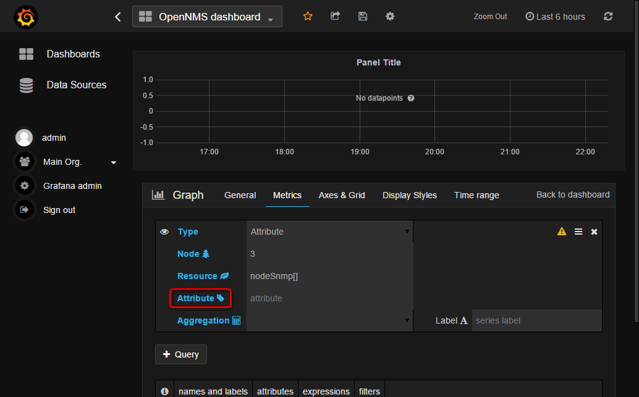Image resolution: width=639 pixels, height=397 pixels.
Task: Click the Sign out arrow icon
Action: click(x=25, y=210)
